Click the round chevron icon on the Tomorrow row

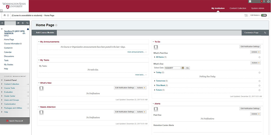click(x=259, y=81)
